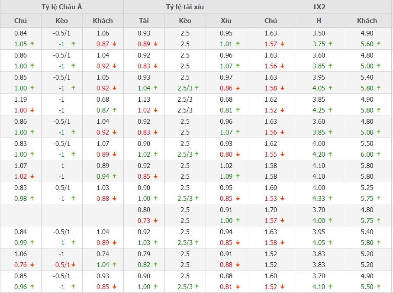Click the green up arrow beside 1.05
Screen dimensions: 393x293
pos(32,44)
